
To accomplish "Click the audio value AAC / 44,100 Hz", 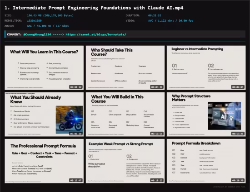I will (x=48, y=26).
